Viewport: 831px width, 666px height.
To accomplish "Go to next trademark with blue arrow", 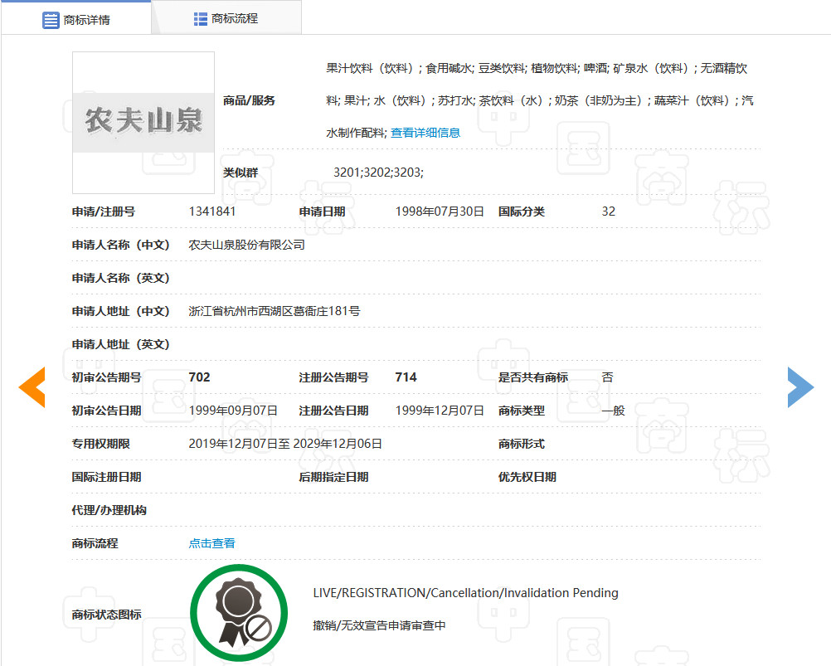I will 800,387.
